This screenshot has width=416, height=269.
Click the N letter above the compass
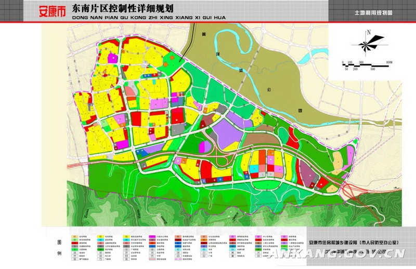(x=368, y=32)
